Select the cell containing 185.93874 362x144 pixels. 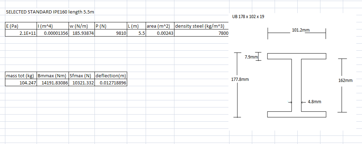click(82, 33)
